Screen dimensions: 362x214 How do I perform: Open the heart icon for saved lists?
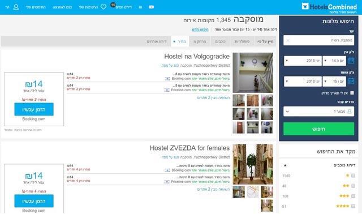click(104, 7)
